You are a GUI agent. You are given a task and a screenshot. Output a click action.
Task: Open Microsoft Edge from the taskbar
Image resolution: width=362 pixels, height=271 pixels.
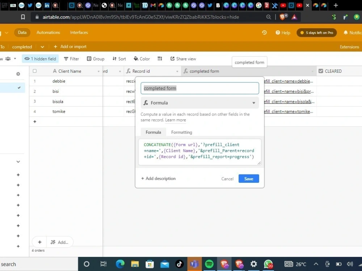(x=120, y=264)
